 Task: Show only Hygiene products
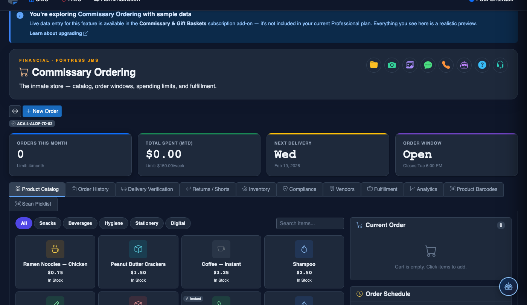tap(114, 223)
